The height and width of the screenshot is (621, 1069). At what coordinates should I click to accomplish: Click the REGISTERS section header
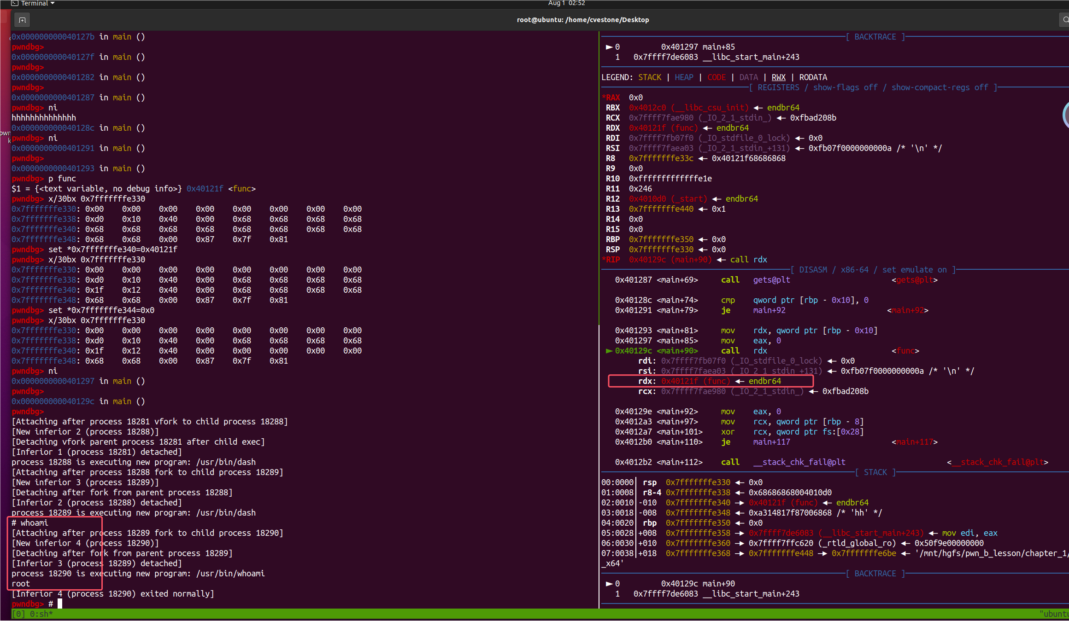[x=873, y=87]
